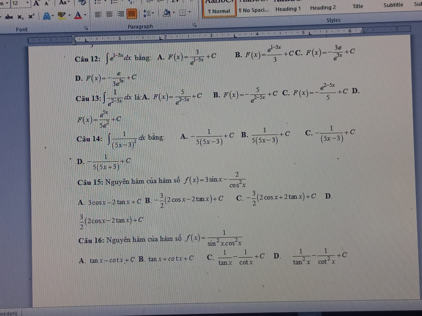Open the Paragraph dialog launcher
This screenshot has height=316, width=422.
coord(194,25)
